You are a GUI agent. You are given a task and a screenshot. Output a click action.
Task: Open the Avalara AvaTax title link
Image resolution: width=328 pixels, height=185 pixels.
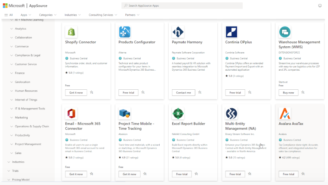pos(291,124)
